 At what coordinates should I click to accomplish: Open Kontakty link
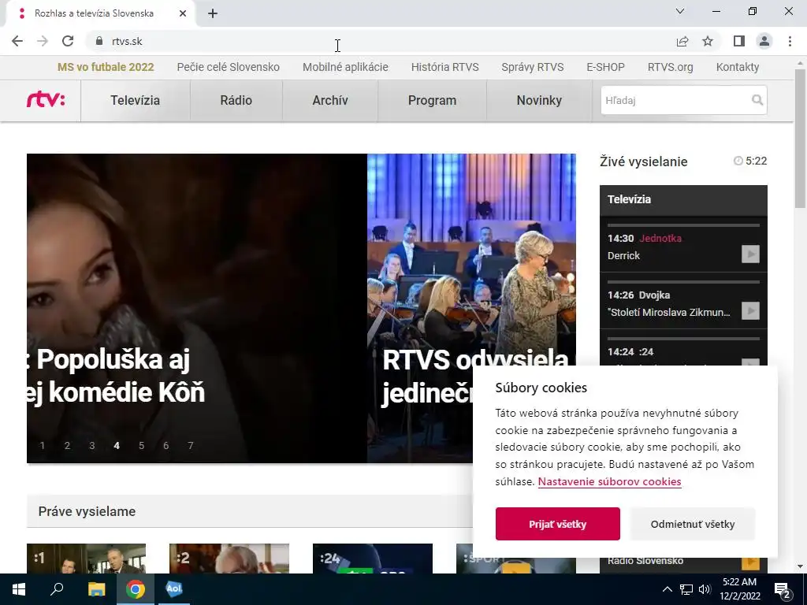click(x=738, y=67)
